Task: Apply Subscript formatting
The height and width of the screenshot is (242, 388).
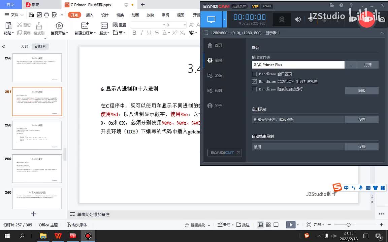Action: point(182,33)
